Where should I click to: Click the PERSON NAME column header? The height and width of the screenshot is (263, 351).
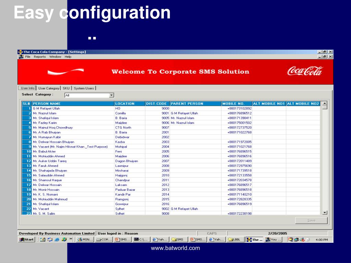pos(73,103)
